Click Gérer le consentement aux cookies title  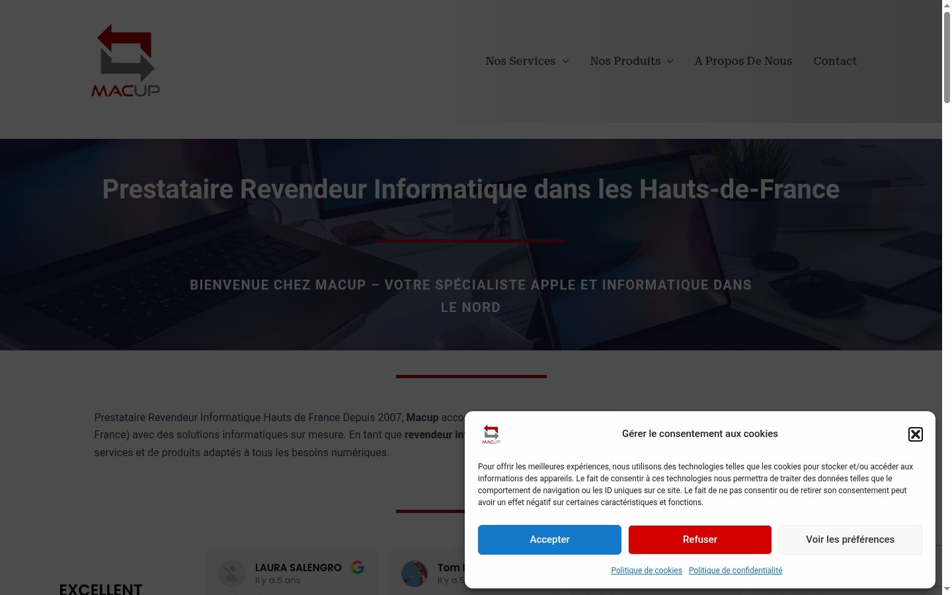(700, 434)
